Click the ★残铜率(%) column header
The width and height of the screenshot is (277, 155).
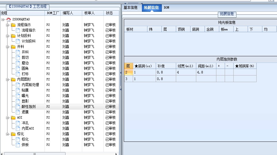point(245,66)
